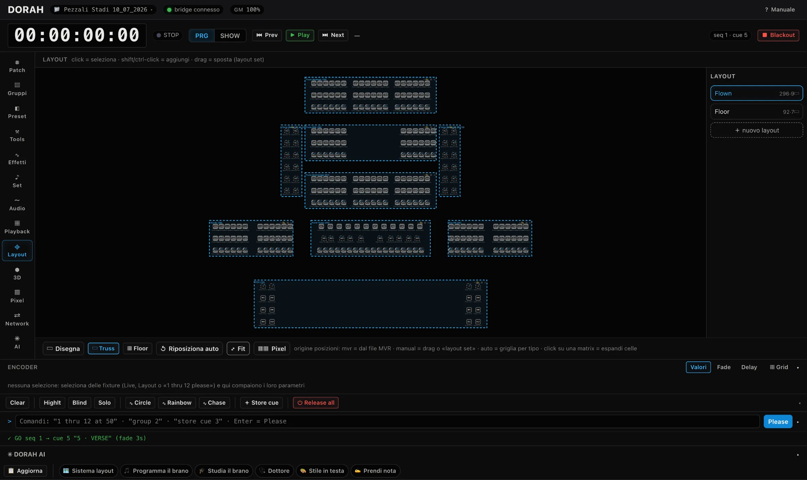Click the Store cue button
The width and height of the screenshot is (807, 480).
click(262, 403)
